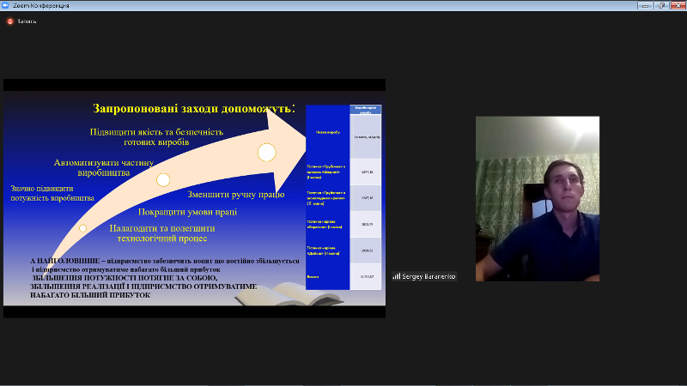Click the text 'Значно підвищити потужність виробництва'
Screen dimensions: 687x386
[x=52, y=194]
